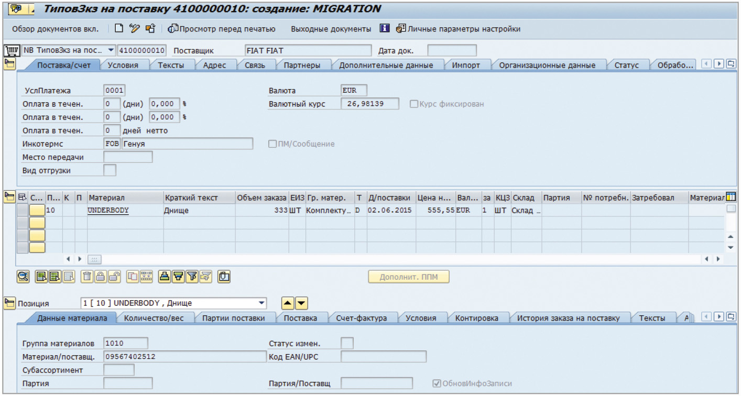Enable the Курс фиксирован checkbox
Image resolution: width=741 pixels, height=396 pixels.
(x=414, y=104)
